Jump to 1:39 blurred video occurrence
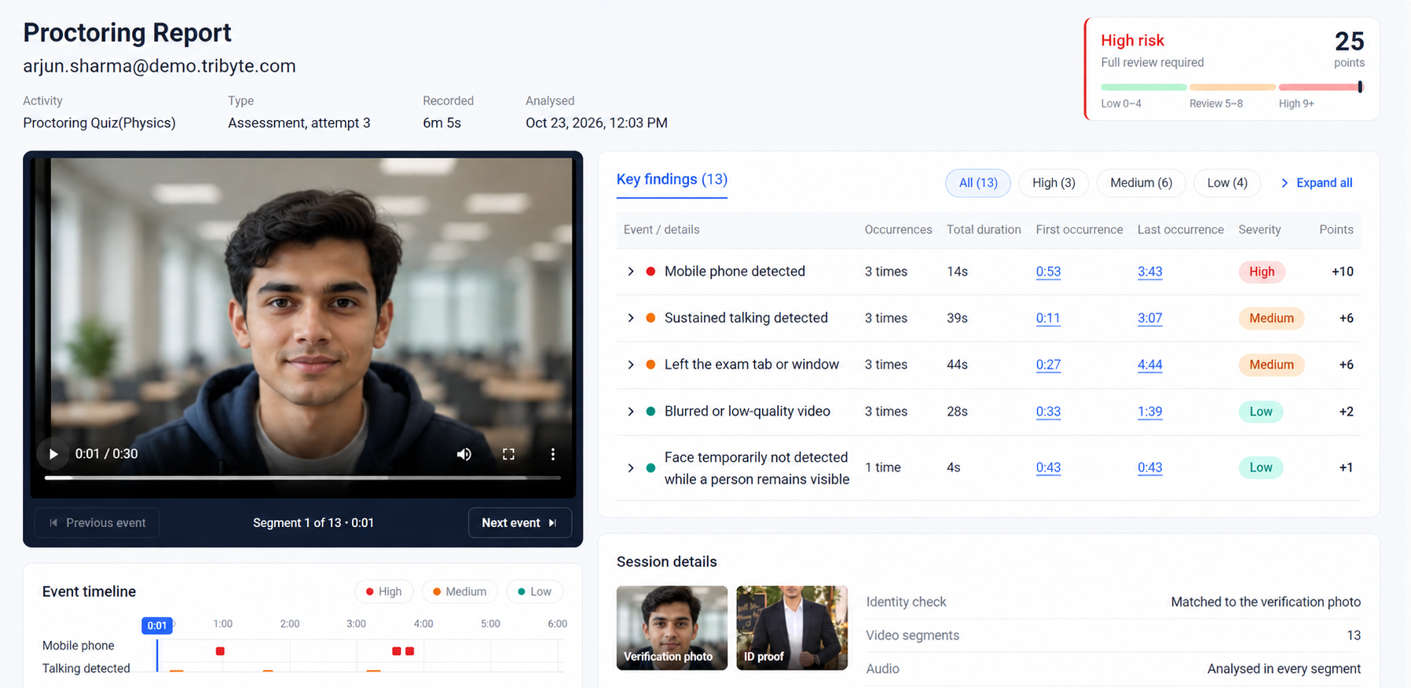The width and height of the screenshot is (1411, 688). point(1149,412)
